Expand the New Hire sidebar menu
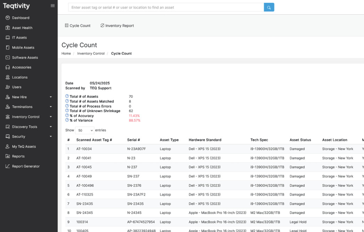Viewport: 364px width, 232px height. click(50, 97)
